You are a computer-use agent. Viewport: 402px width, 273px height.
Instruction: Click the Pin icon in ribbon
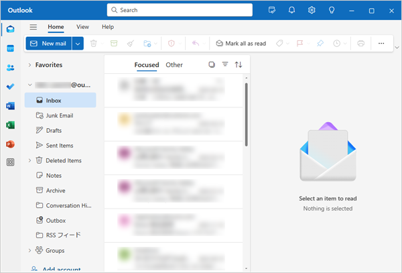(x=320, y=44)
